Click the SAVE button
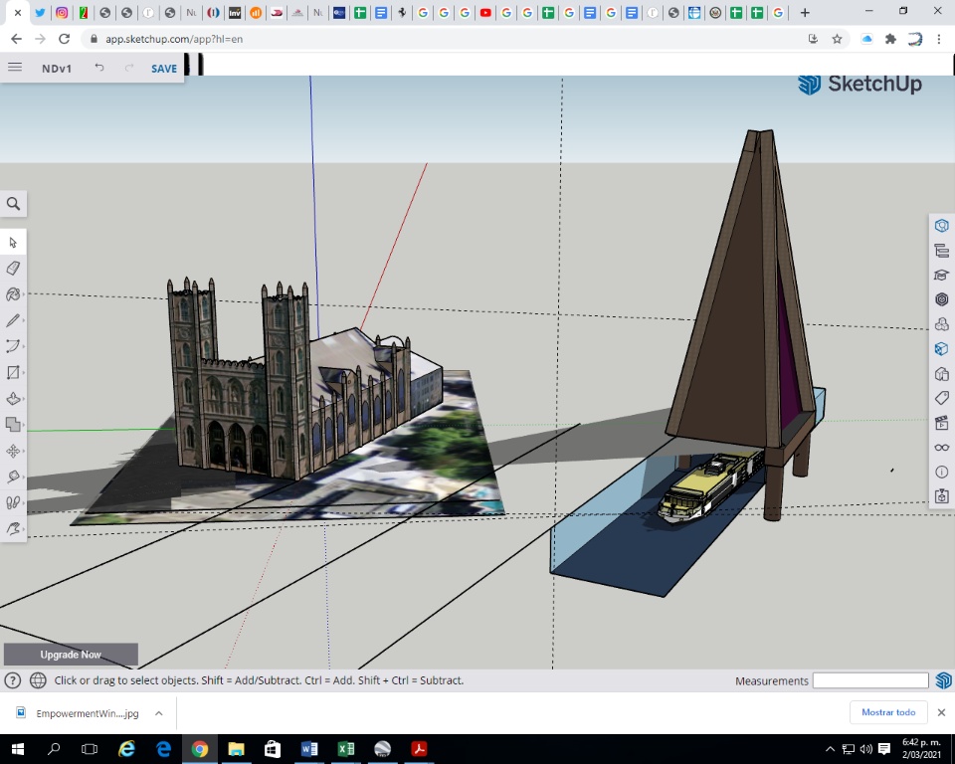Screen dimensions: 955x764 [164, 69]
